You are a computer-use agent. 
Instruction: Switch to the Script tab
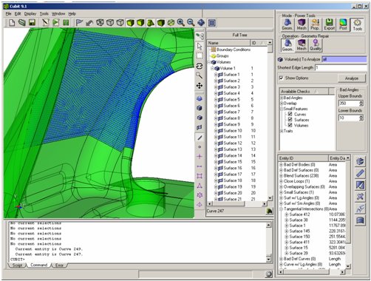pos(17,265)
